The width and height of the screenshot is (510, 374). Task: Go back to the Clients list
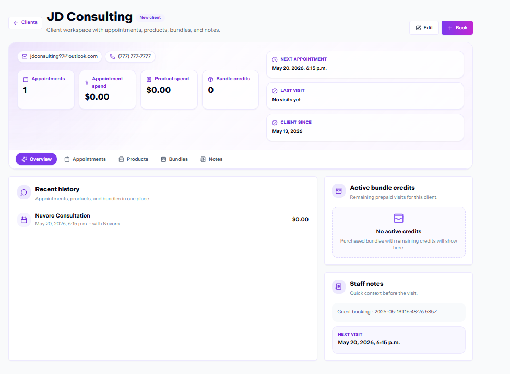pos(26,23)
